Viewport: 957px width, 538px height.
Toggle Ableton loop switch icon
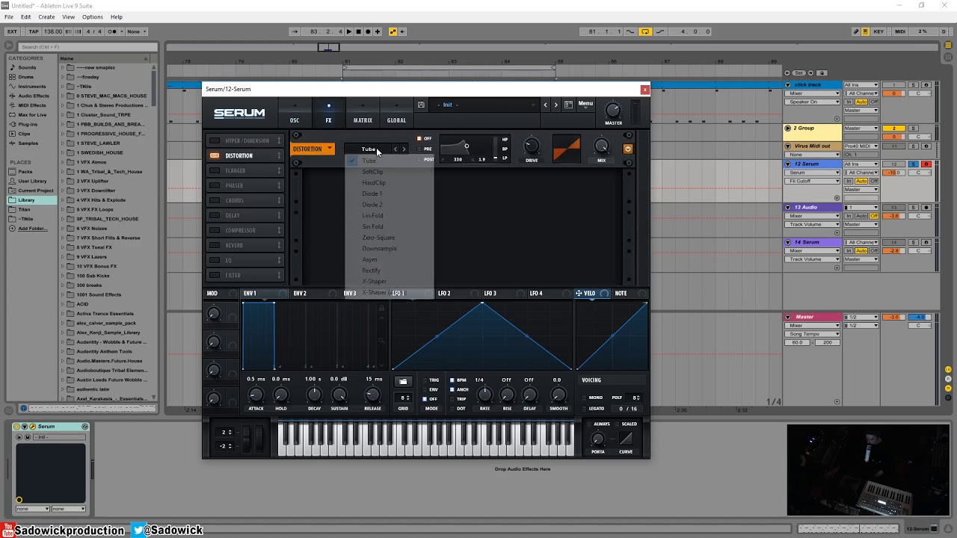tap(645, 31)
